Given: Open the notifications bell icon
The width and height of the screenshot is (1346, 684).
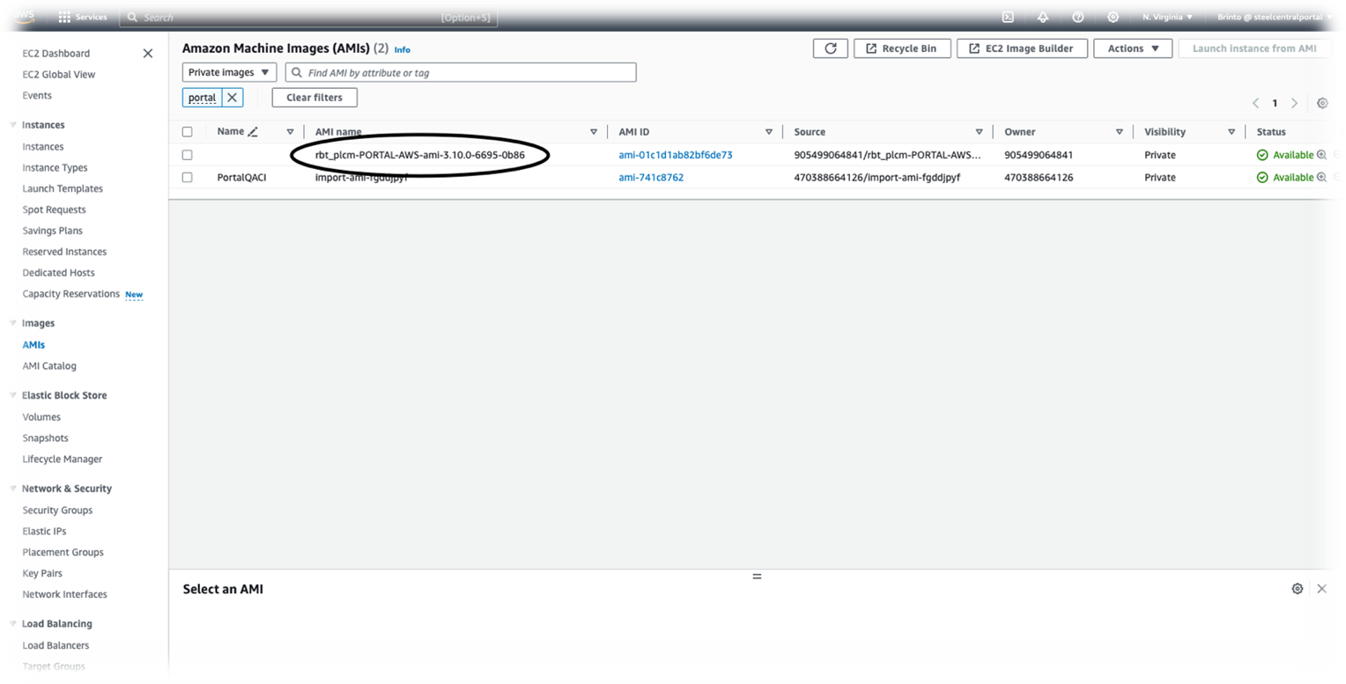Looking at the screenshot, I should [x=1043, y=17].
